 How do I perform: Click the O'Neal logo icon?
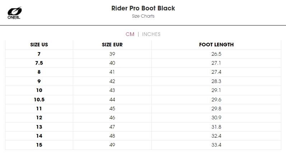(15, 13)
